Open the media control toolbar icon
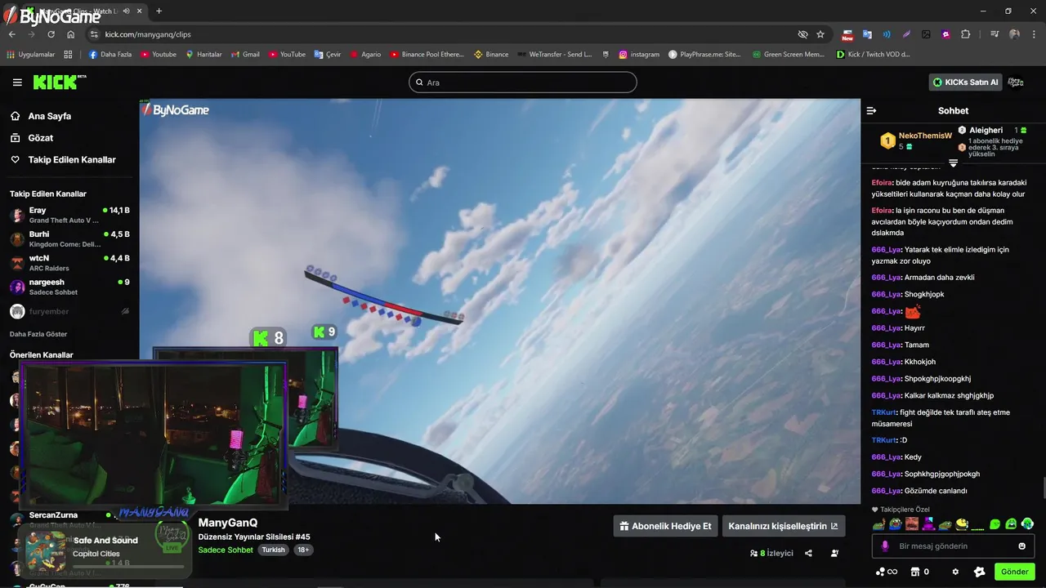This screenshot has height=588, width=1046. 995,34
